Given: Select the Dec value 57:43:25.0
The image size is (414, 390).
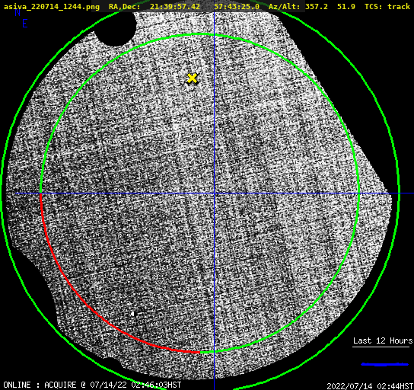Looking at the screenshot, I should (237, 6).
